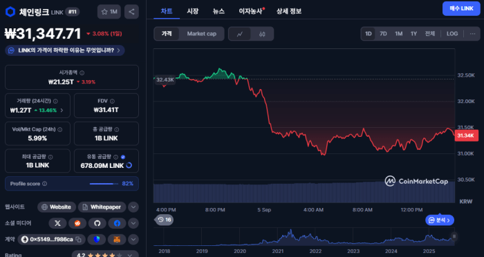Click 'LINK의 가격이 하락한 이유는 무엇입니까?' prompt
Viewport: 484px width, 257px height.
pyautogui.click(x=65, y=50)
